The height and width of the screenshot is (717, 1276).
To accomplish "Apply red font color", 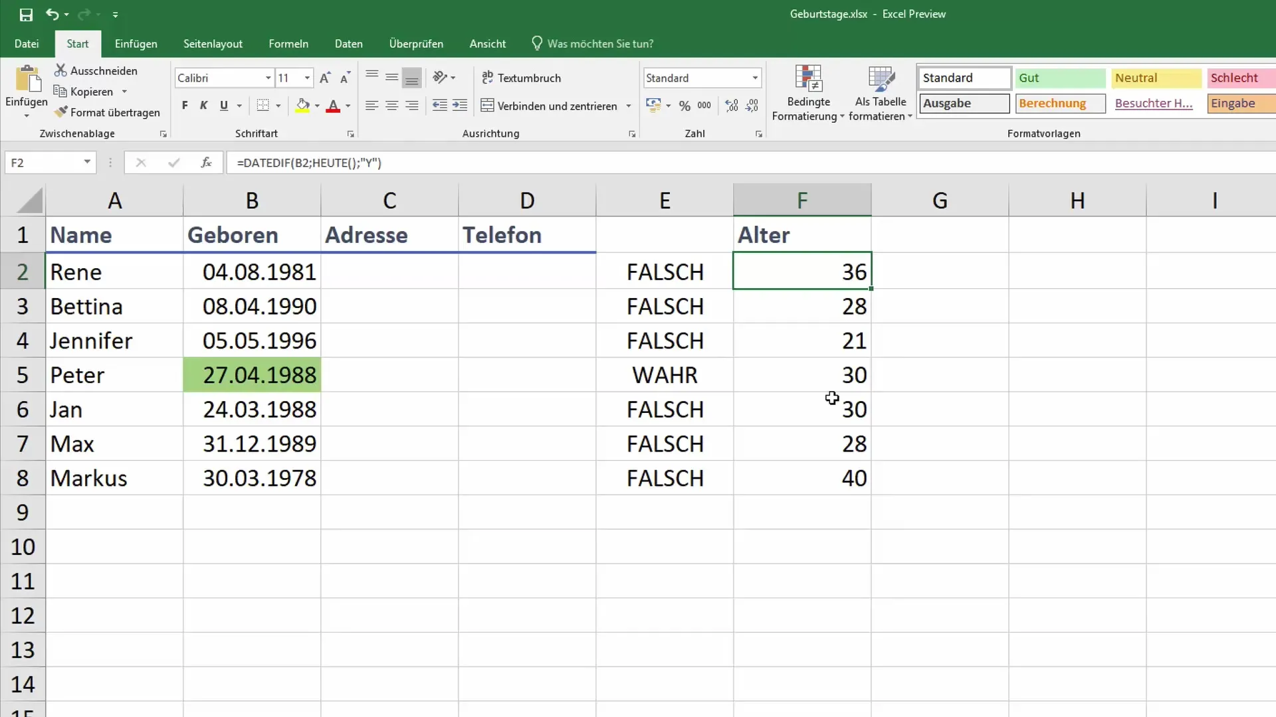I will 333,106.
